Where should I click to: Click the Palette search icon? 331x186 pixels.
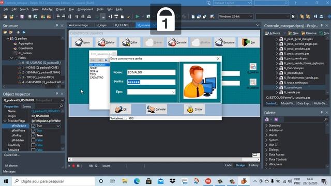point(326,119)
